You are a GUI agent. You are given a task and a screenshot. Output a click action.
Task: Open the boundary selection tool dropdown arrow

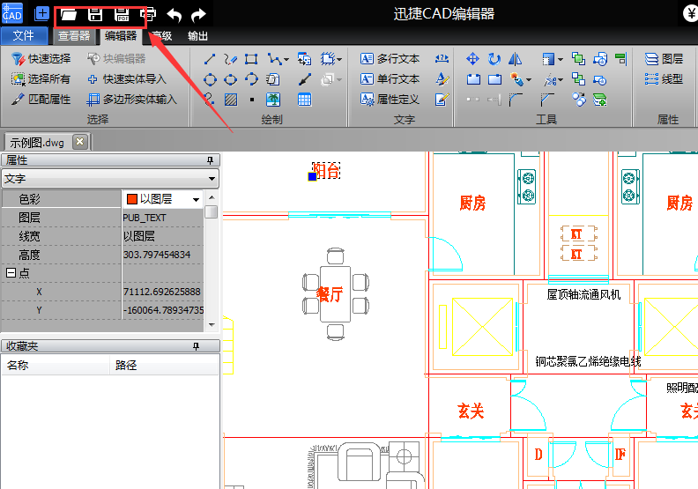click(x=339, y=59)
